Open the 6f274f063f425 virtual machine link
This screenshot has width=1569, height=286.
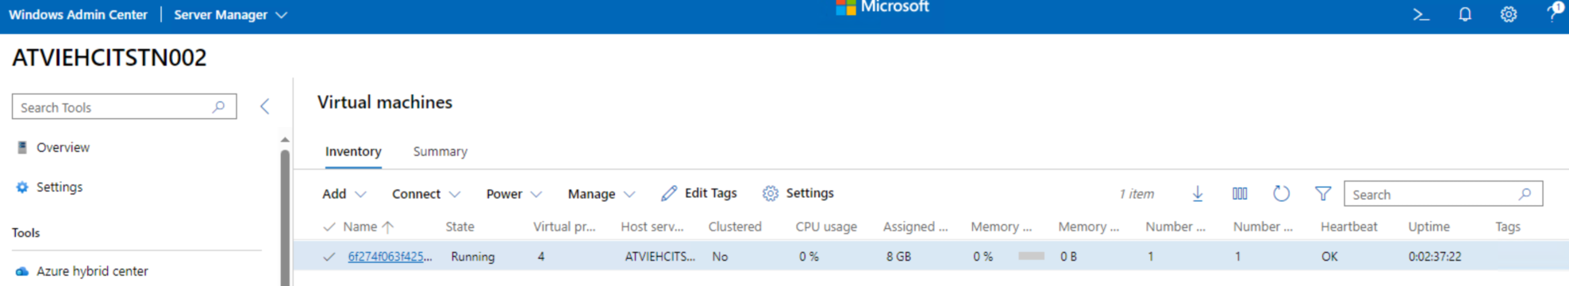tap(390, 257)
